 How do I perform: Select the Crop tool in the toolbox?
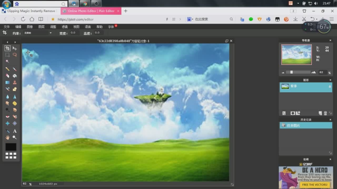tap(7, 48)
